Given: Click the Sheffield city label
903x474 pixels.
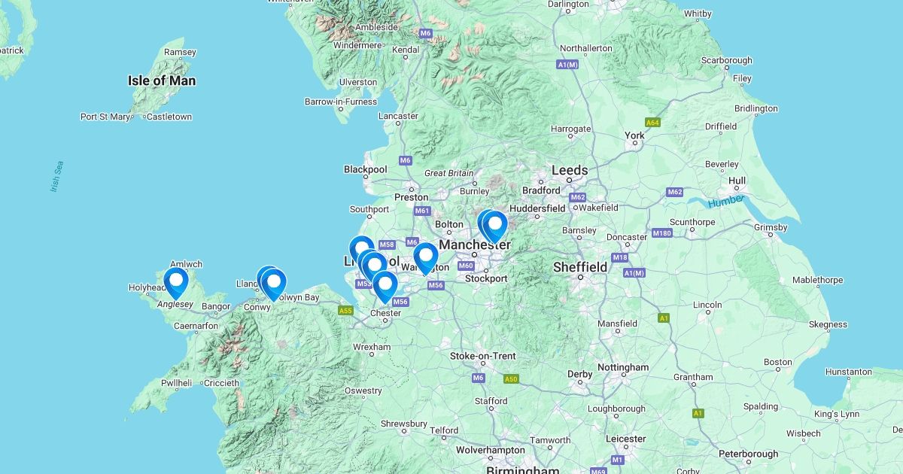Looking at the screenshot, I should coord(580,267).
